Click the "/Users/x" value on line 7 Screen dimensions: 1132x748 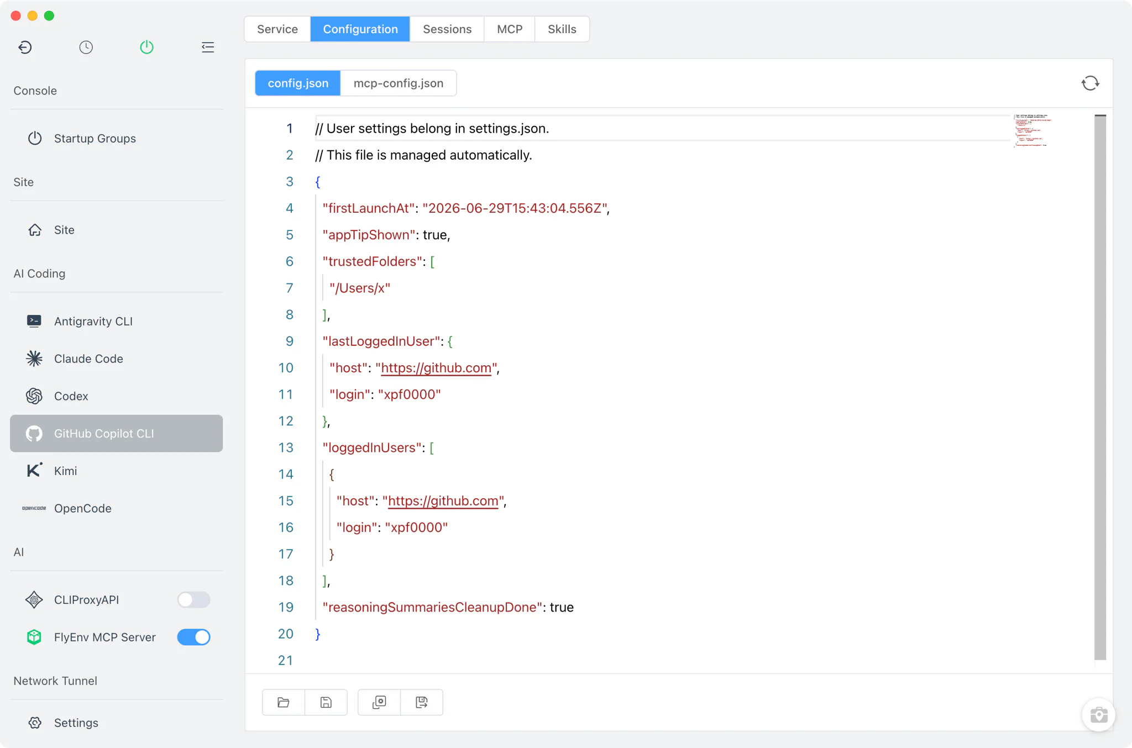[360, 288]
